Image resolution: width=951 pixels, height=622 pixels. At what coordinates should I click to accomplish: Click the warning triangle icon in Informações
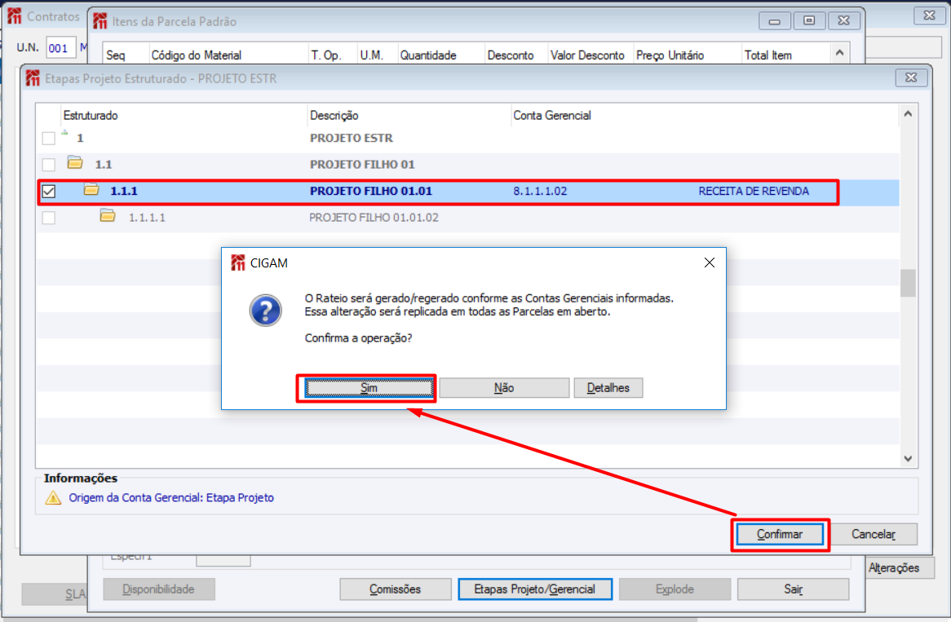click(53, 498)
